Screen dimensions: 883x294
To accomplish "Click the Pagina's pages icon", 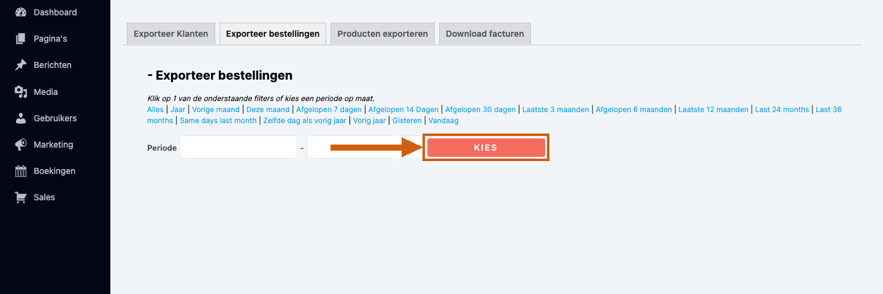I will (x=21, y=39).
